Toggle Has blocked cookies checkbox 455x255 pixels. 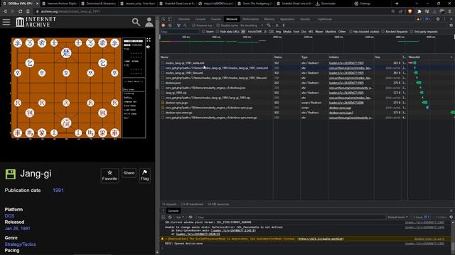tap(350, 31)
